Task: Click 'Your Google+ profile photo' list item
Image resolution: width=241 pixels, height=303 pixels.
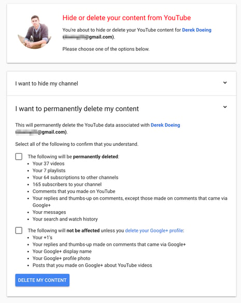Action: (61, 258)
